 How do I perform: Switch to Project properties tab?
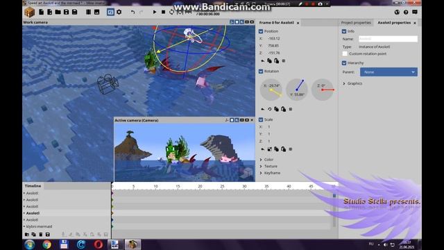click(x=356, y=22)
